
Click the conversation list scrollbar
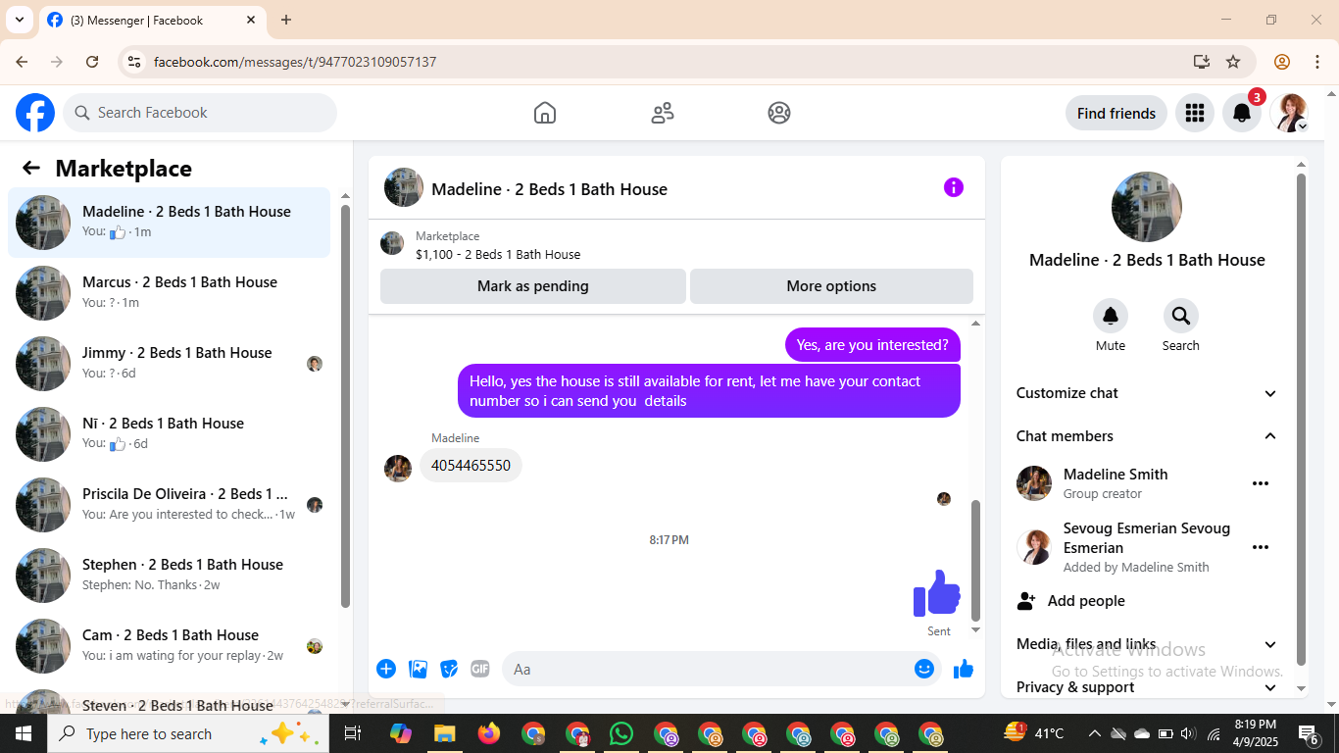[x=345, y=406]
